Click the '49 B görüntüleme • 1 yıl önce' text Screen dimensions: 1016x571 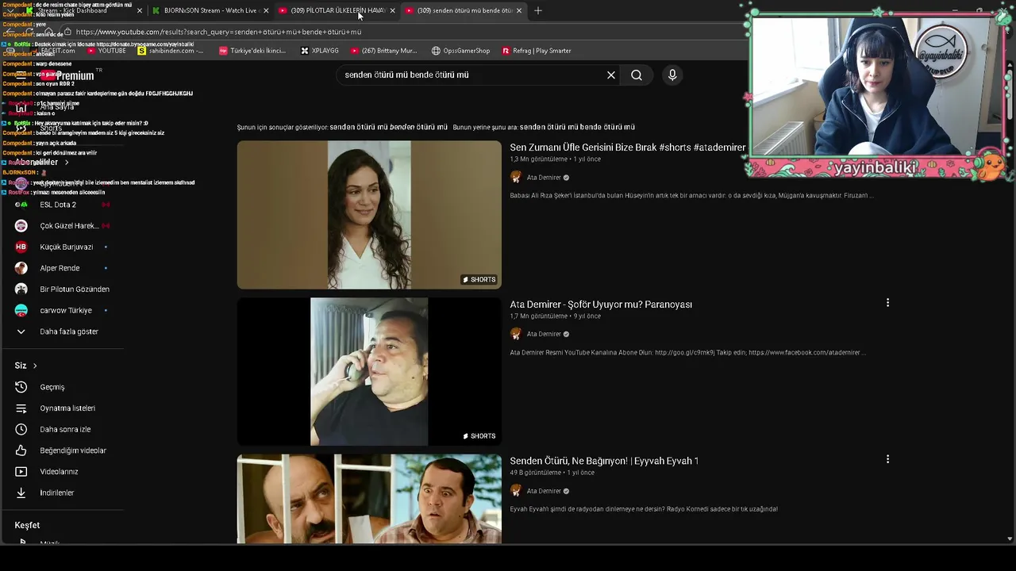(552, 473)
